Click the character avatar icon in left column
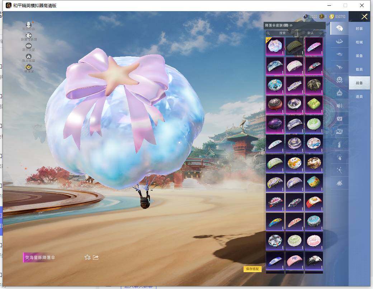This screenshot has height=289, width=373. coord(29,25)
